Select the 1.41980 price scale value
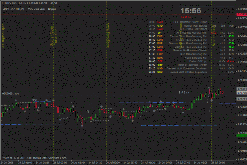The height and width of the screenshot is (165, 247). tap(242, 80)
